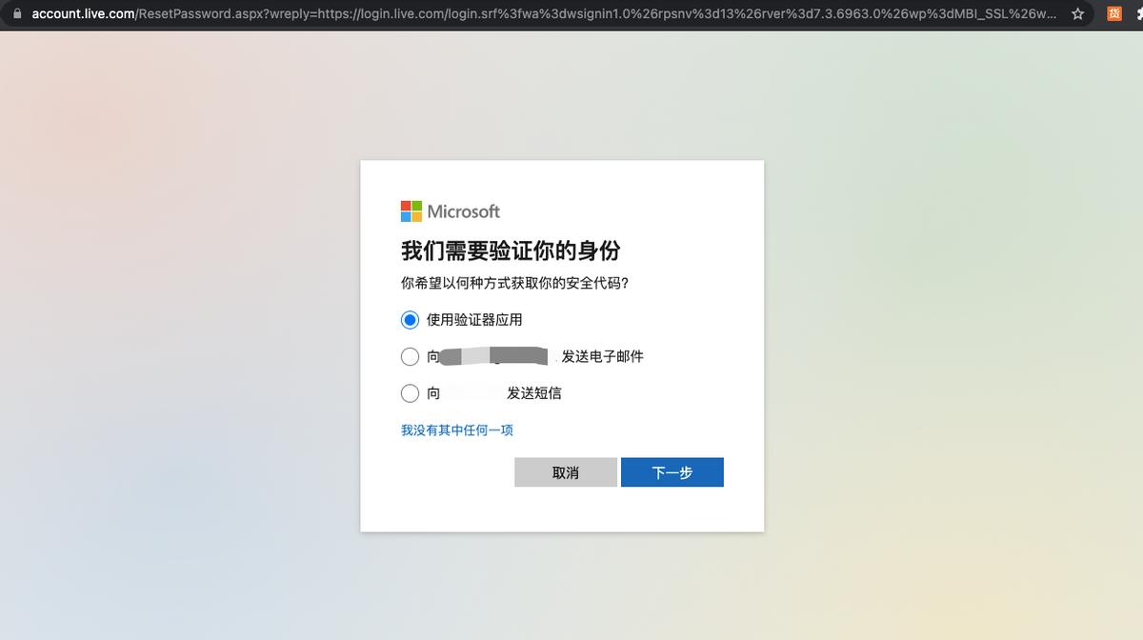The height and width of the screenshot is (640, 1143).
Task: Click the padlock icon in address bar
Action: click(x=17, y=14)
